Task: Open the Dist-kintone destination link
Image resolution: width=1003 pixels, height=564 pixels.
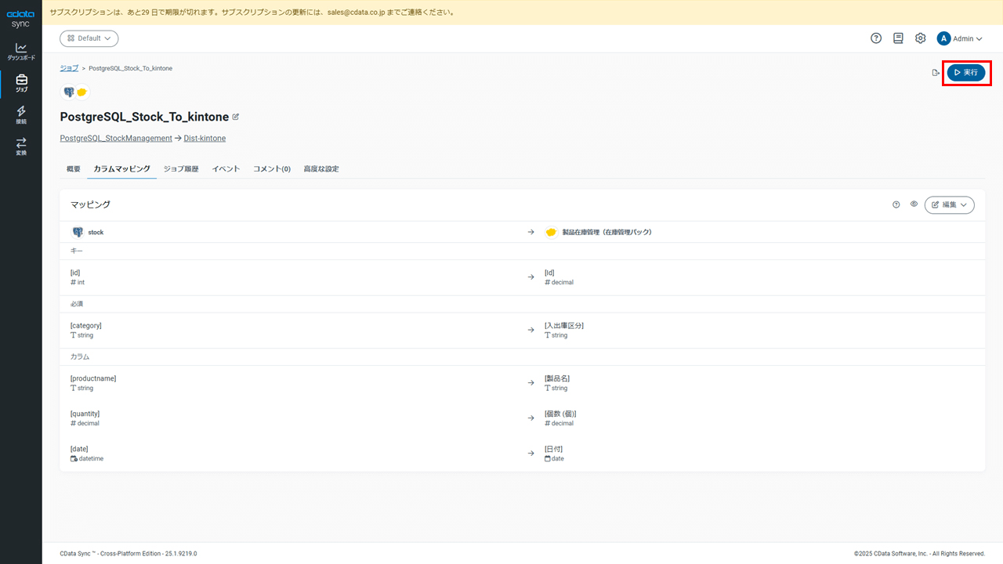Action: pos(205,139)
